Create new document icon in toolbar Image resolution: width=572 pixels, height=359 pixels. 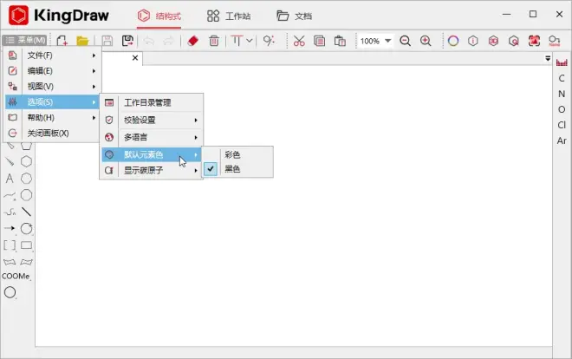(62, 41)
